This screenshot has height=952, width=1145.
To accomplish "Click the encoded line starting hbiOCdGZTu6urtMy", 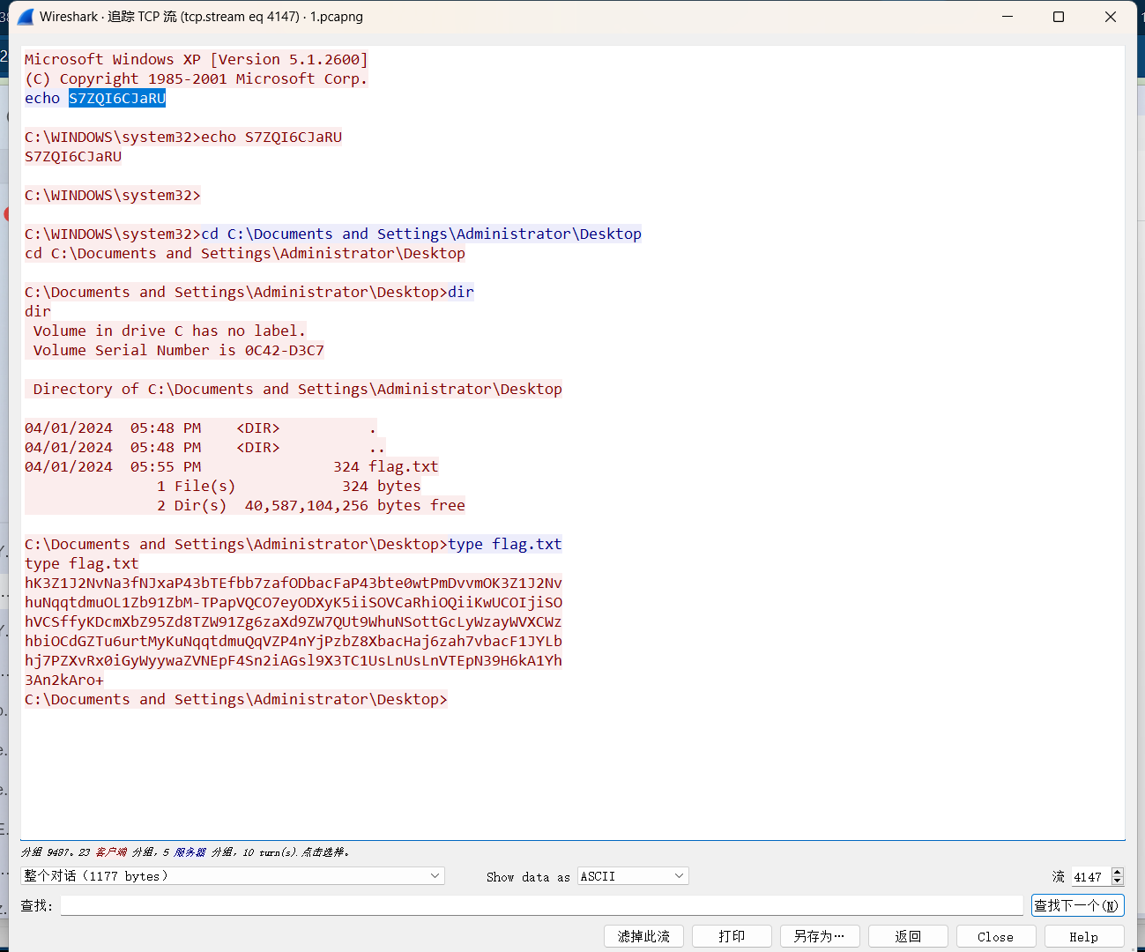I will click(x=294, y=641).
